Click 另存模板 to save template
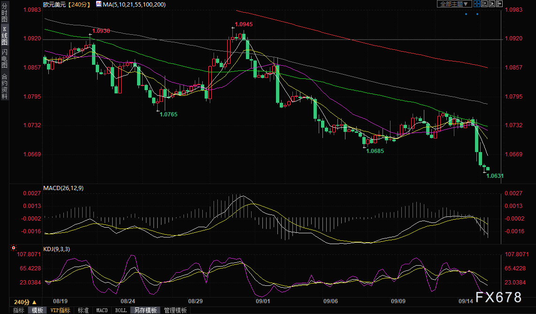Viewport: 536px width, 314px height. point(145,310)
